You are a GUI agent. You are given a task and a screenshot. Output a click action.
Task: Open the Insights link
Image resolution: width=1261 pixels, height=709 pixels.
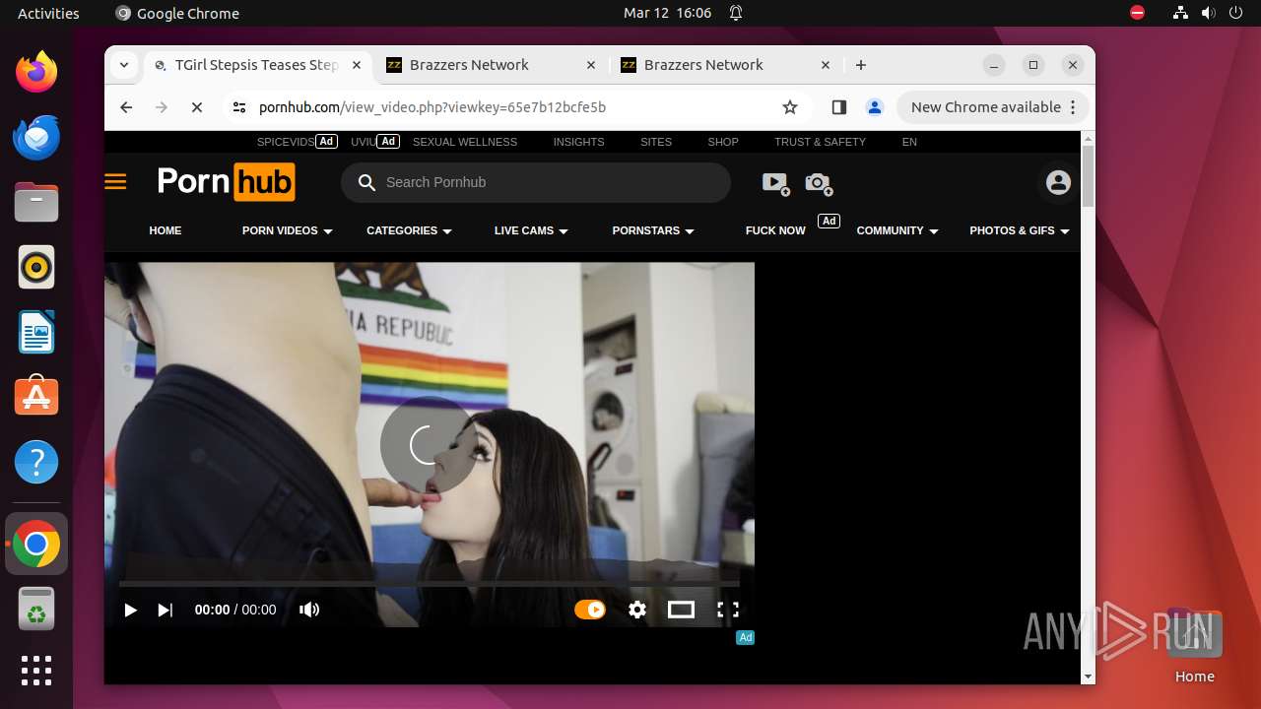[578, 142]
